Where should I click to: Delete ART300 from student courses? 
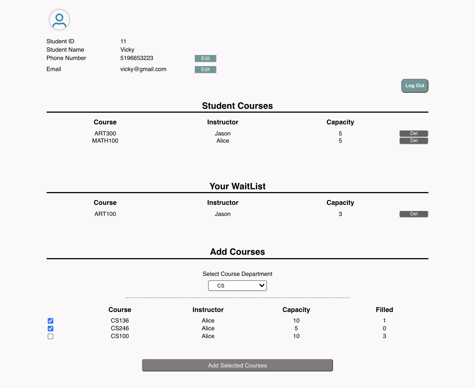tap(414, 133)
